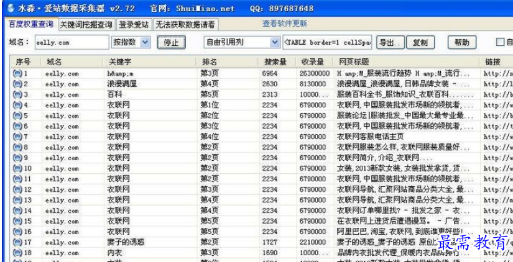Screen dimensions: 513x262
Task: Click the TABLE border template text field
Action: point(327,42)
